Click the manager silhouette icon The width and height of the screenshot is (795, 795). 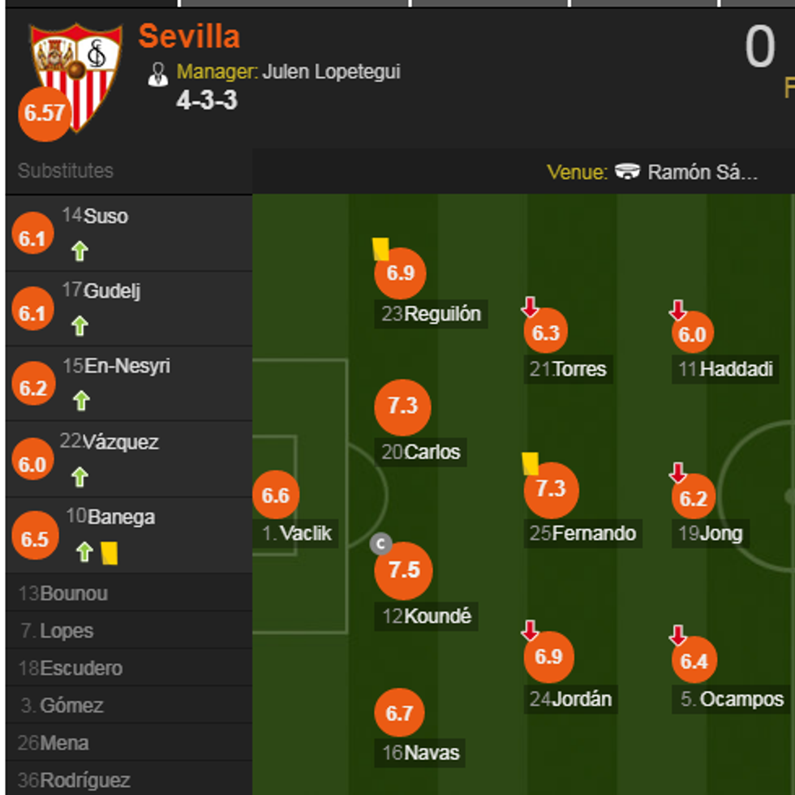[x=157, y=74]
